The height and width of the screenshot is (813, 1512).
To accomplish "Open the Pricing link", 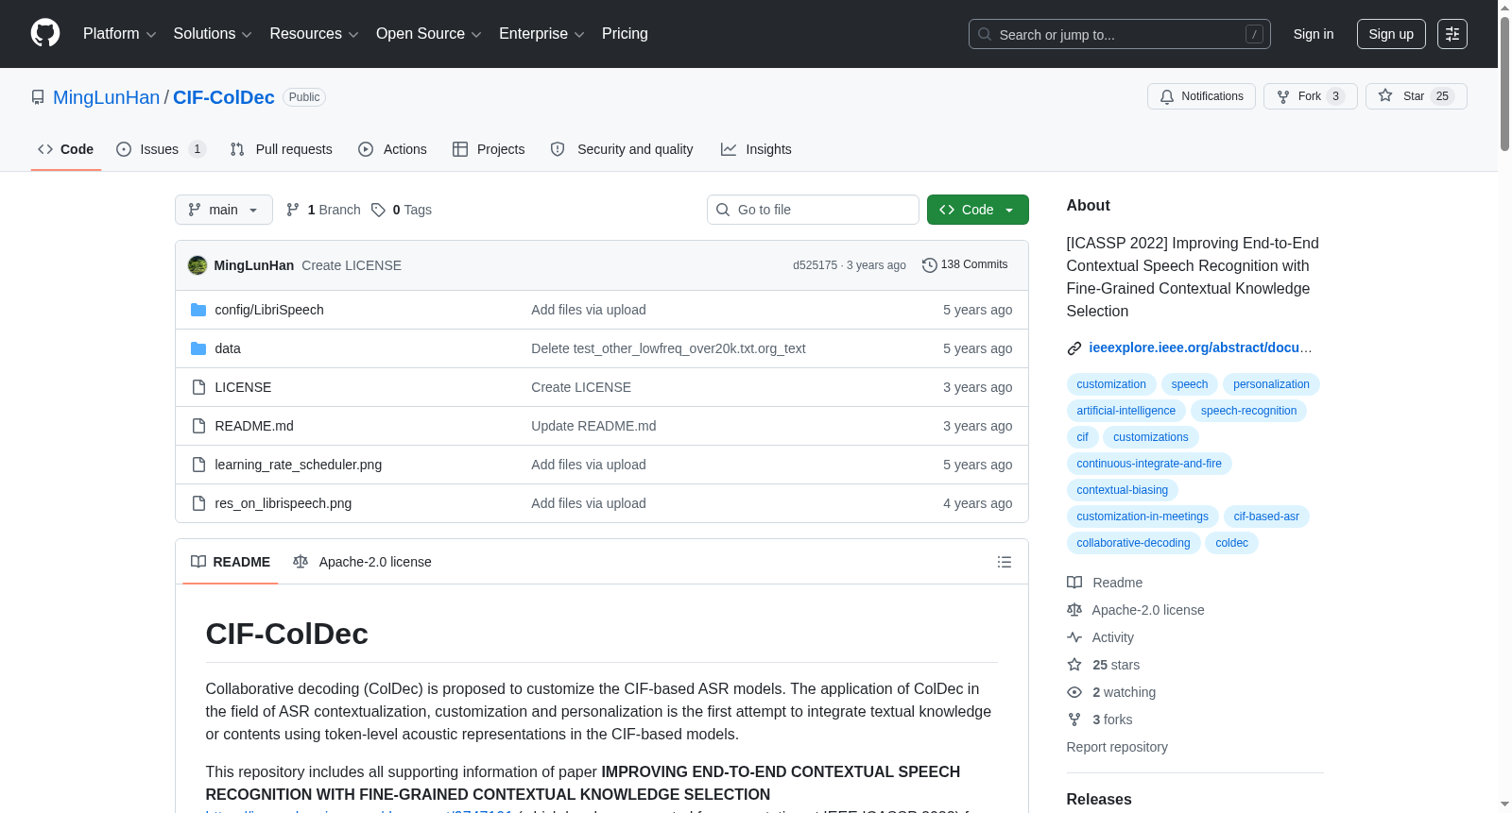I will (625, 34).
